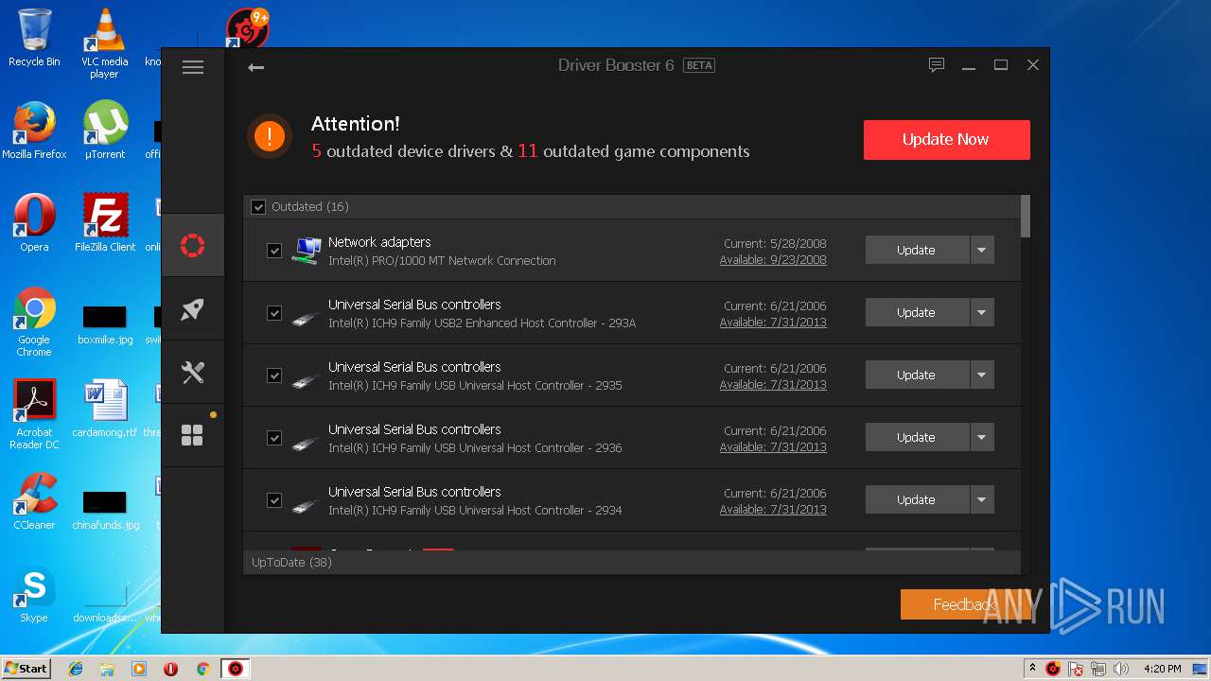Click the orange Feedback button
Viewport: 1211px width, 681px height.
point(965,604)
